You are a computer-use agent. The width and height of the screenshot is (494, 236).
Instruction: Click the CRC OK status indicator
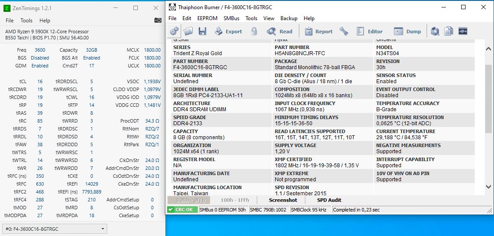click(182, 210)
